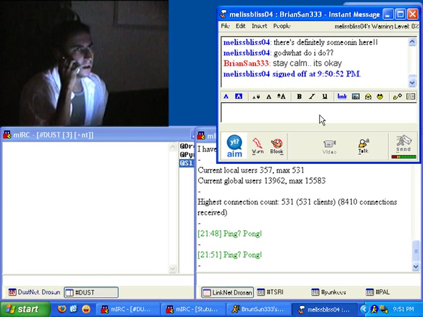
Task: Toggle underline formatting in the instant message
Action: click(x=325, y=96)
